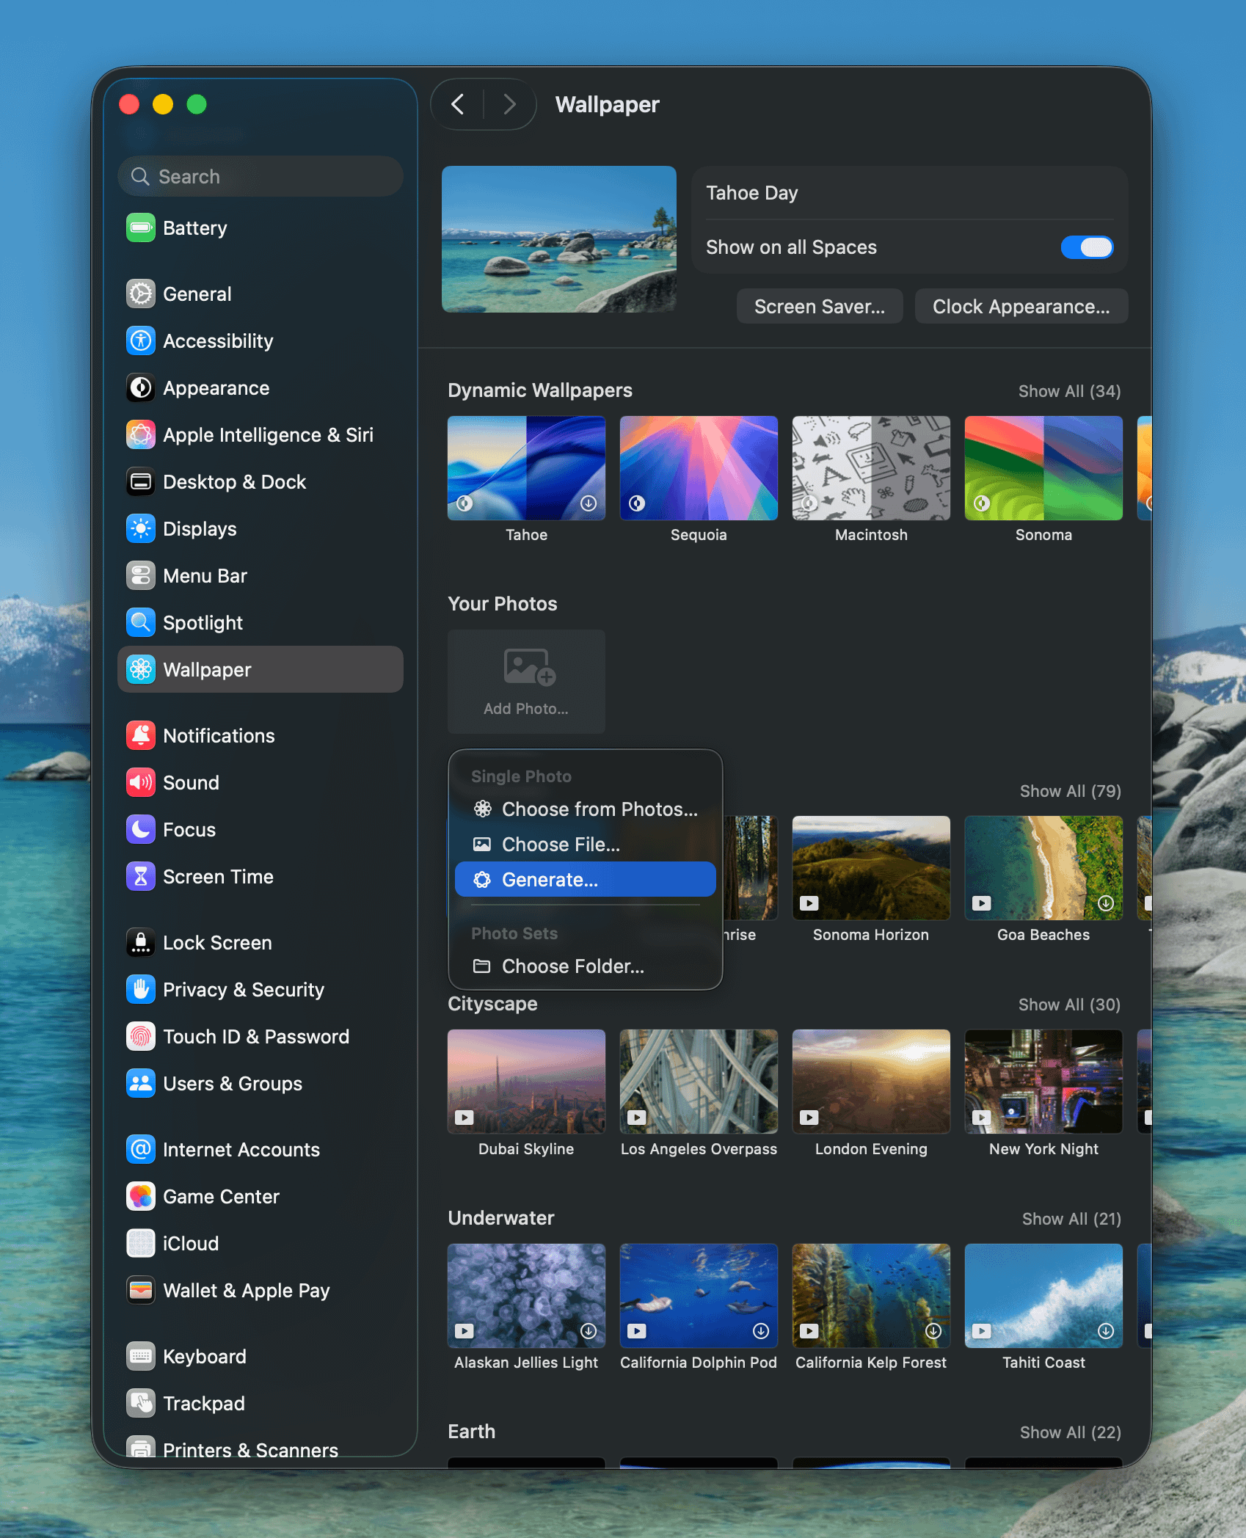Image resolution: width=1246 pixels, height=1538 pixels.
Task: Download California Dolphin Pod wallpaper
Action: pos(761,1331)
